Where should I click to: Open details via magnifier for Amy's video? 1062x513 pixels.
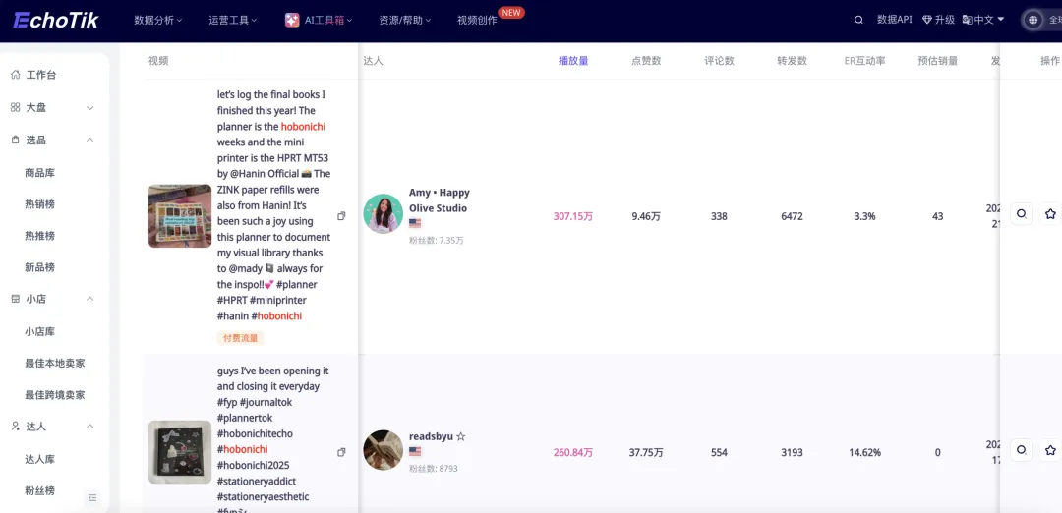(x=1022, y=214)
